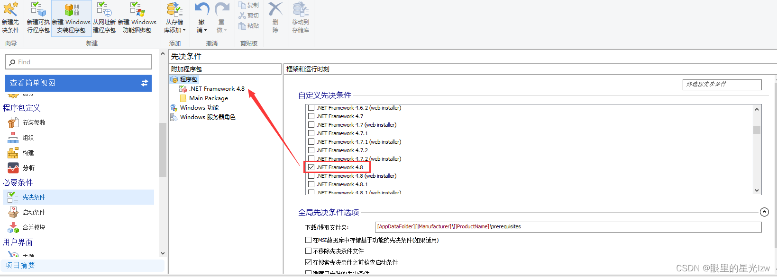Image resolution: width=777 pixels, height=277 pixels.
Task: Click 移动到存储库 ribbon icon
Action: [301, 17]
